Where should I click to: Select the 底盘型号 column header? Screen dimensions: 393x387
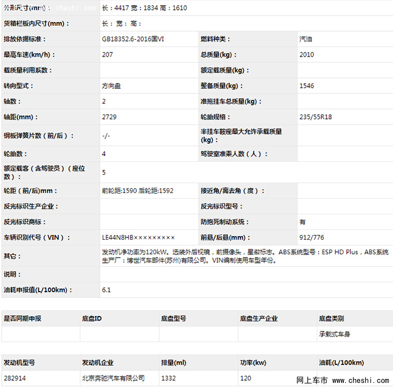[x=173, y=319]
